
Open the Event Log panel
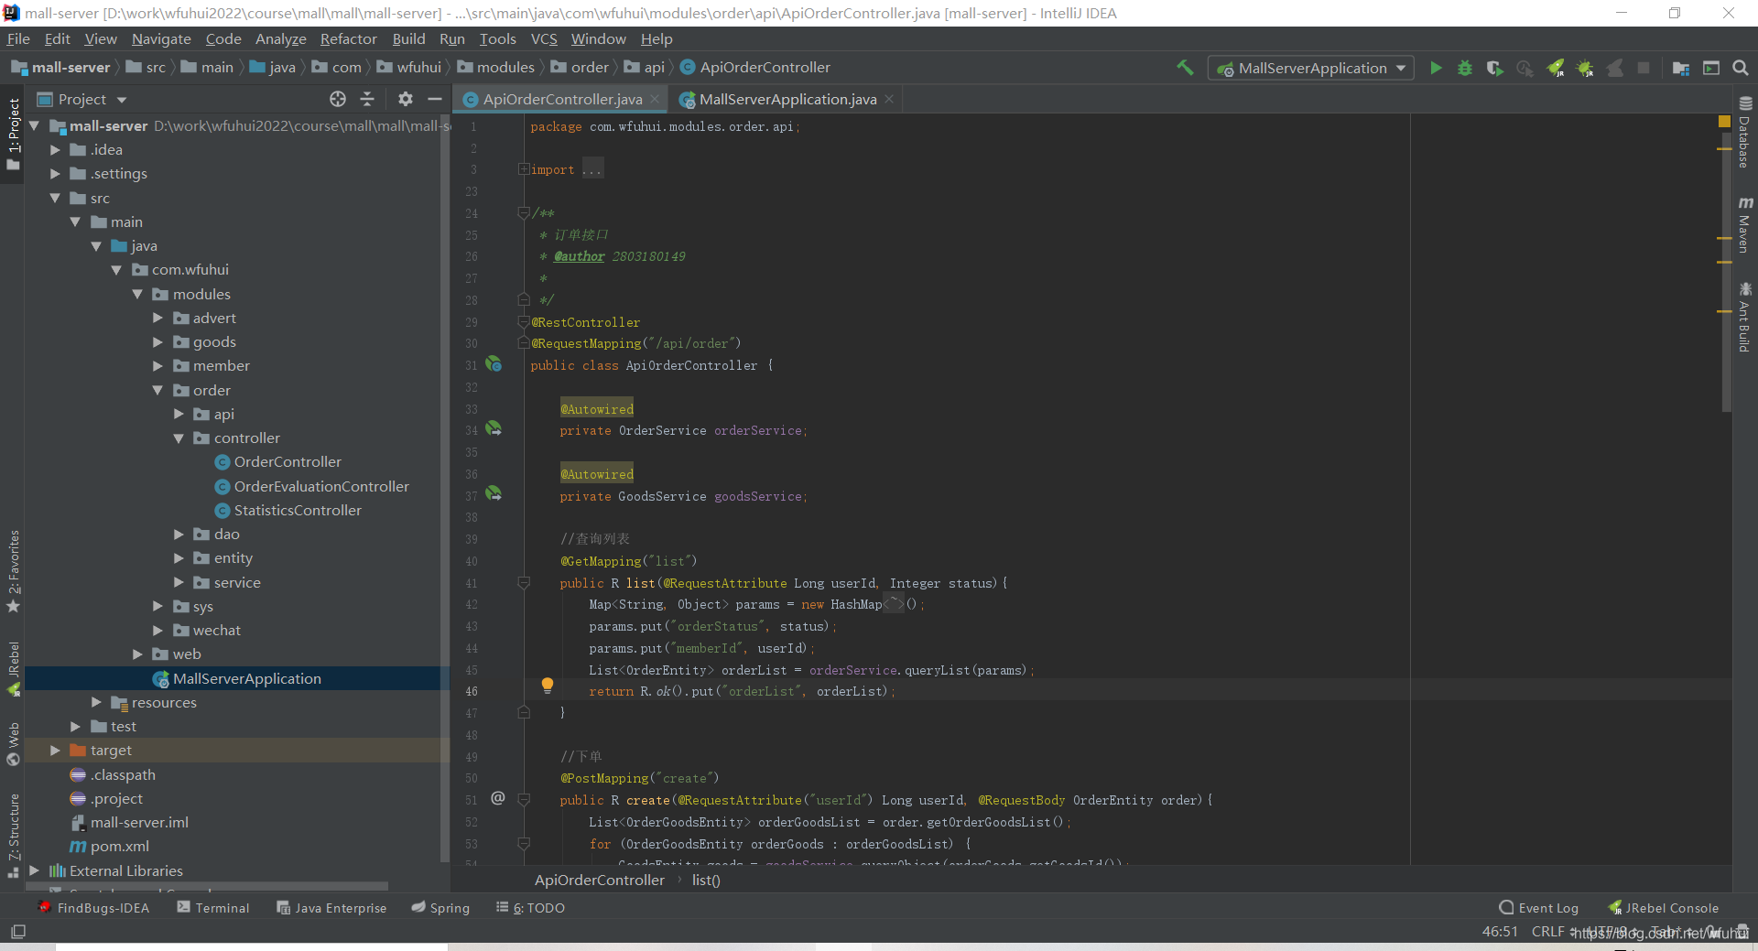[x=1538, y=908]
